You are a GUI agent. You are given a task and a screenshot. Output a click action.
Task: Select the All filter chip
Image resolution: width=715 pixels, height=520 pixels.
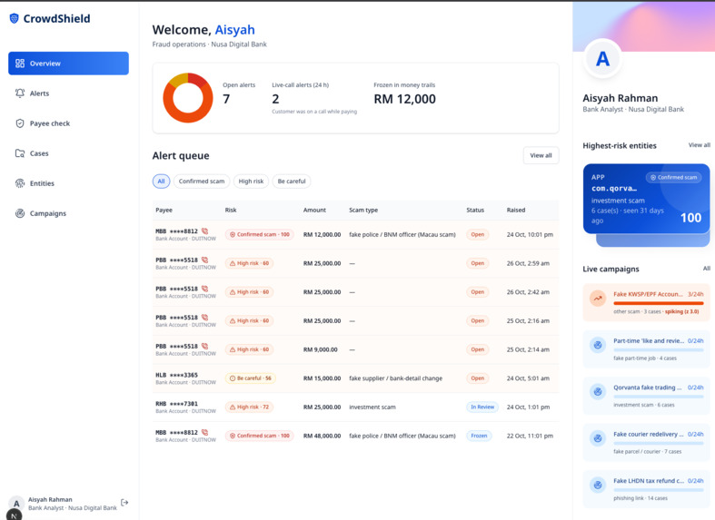click(161, 182)
